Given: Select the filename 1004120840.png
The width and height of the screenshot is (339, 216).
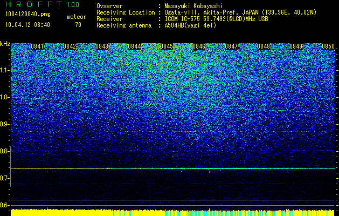Looking at the screenshot, I should [28, 14].
